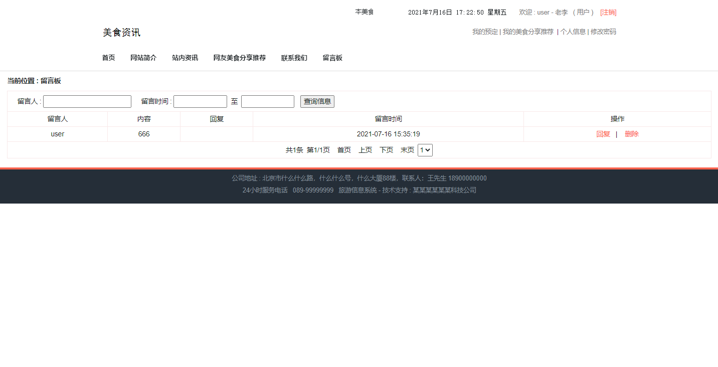Click the first 留言时间 date input
Image resolution: width=718 pixels, height=367 pixels.
[200, 101]
